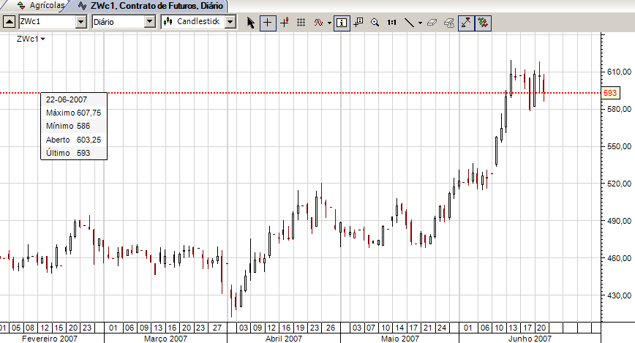The width and height of the screenshot is (635, 343).
Task: Click the erase all drawings icon
Action: [x=449, y=22]
